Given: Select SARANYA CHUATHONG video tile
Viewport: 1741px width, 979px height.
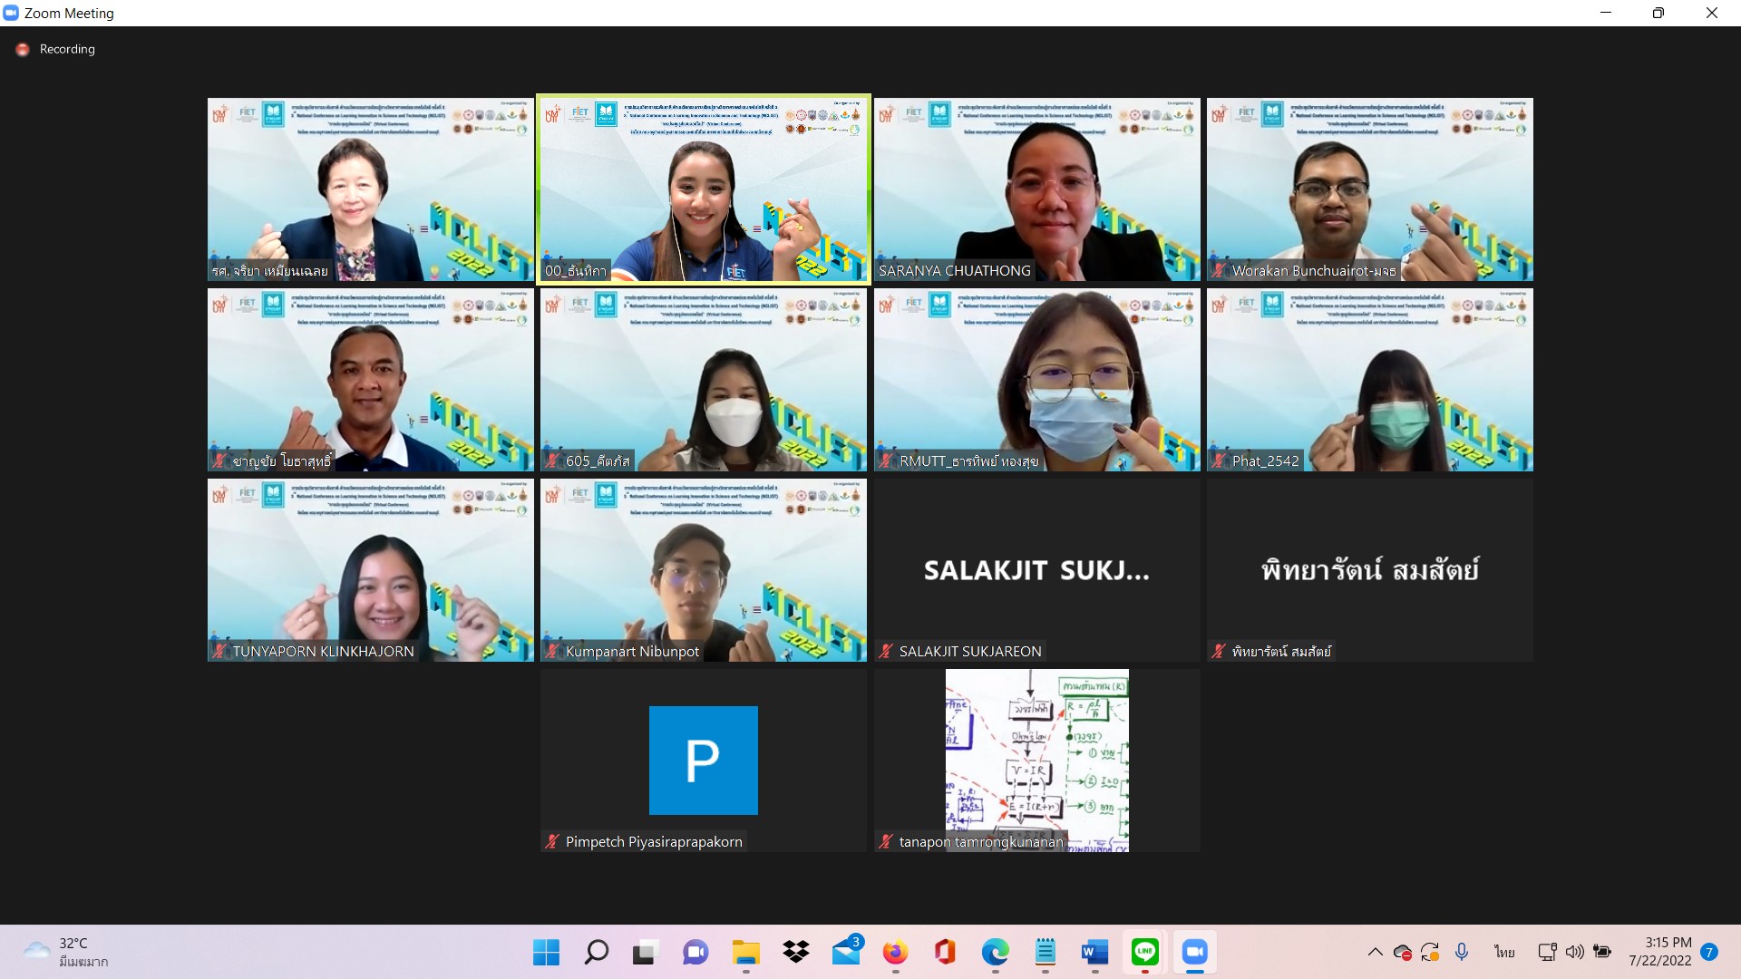Looking at the screenshot, I should [1036, 189].
